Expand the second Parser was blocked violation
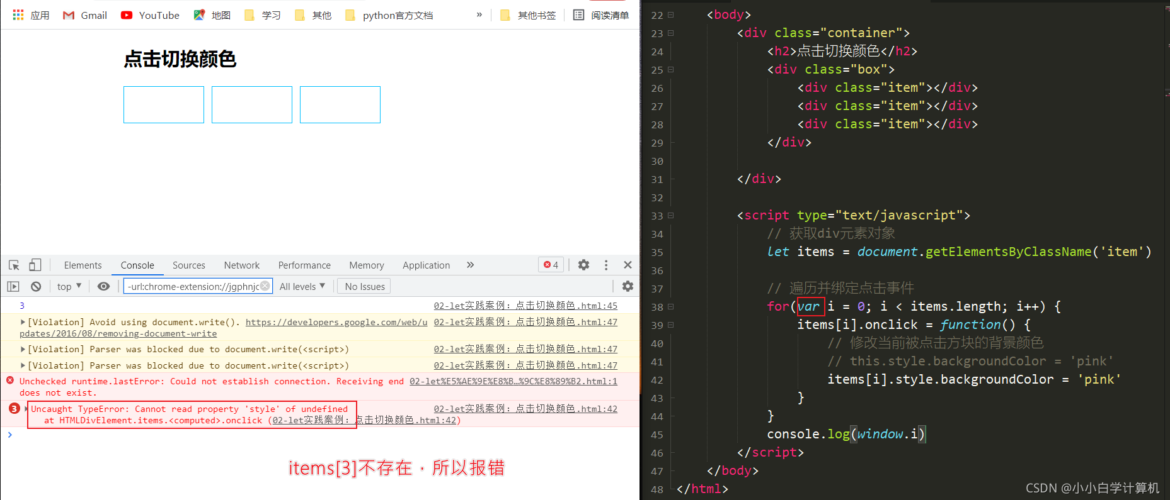Screen dimensions: 1170x500 [23, 365]
